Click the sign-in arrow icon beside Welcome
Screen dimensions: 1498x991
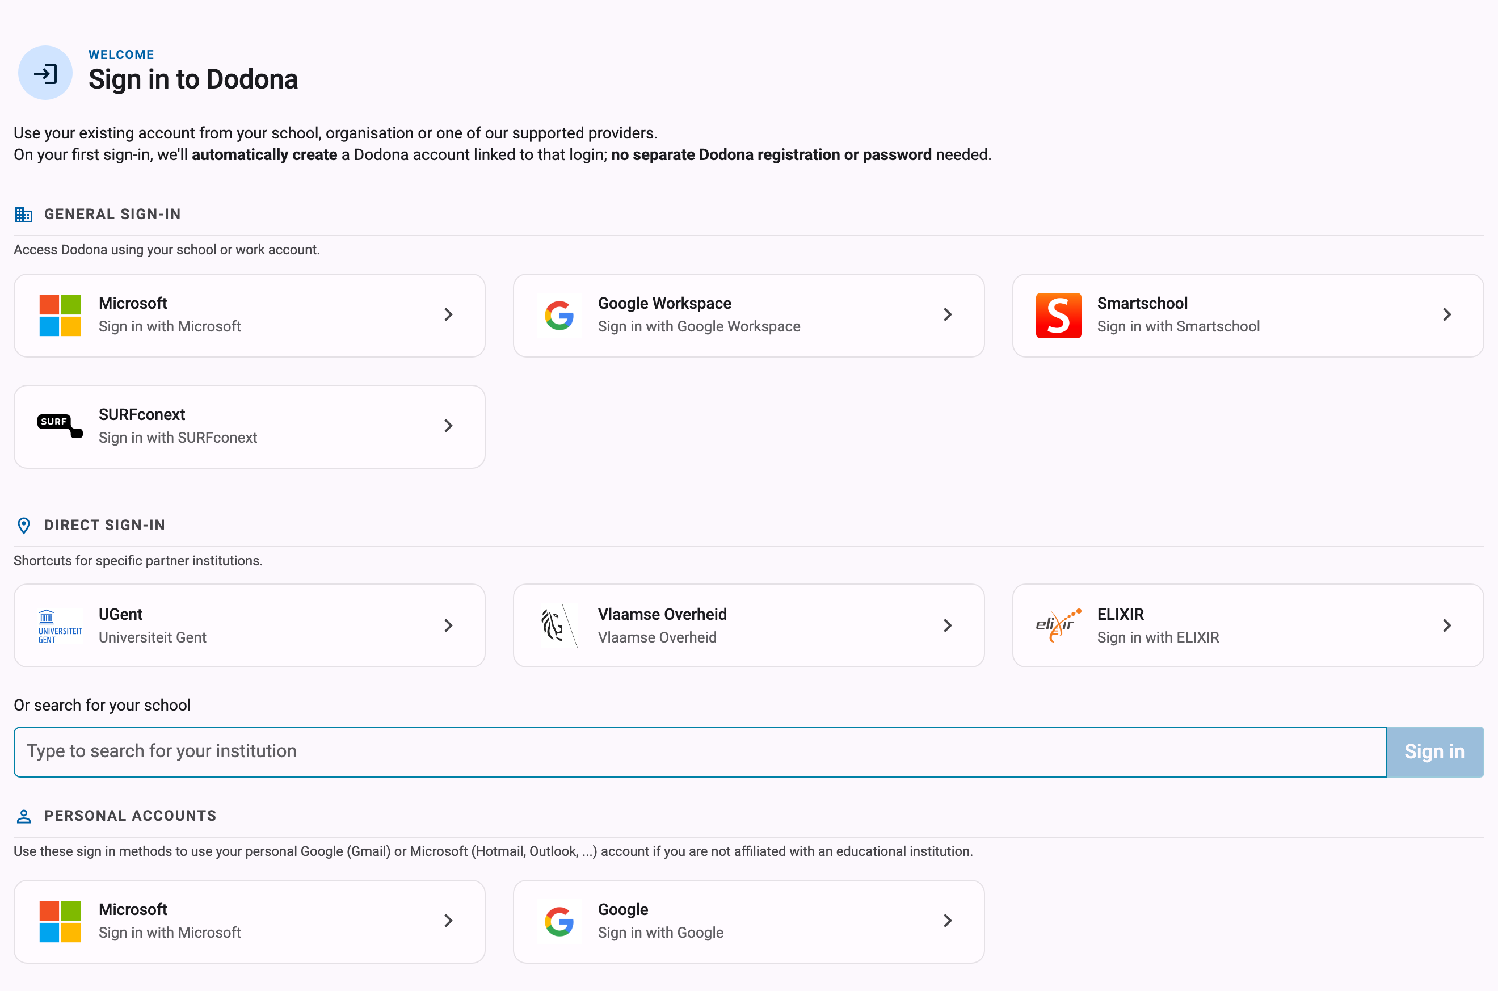[x=45, y=73]
